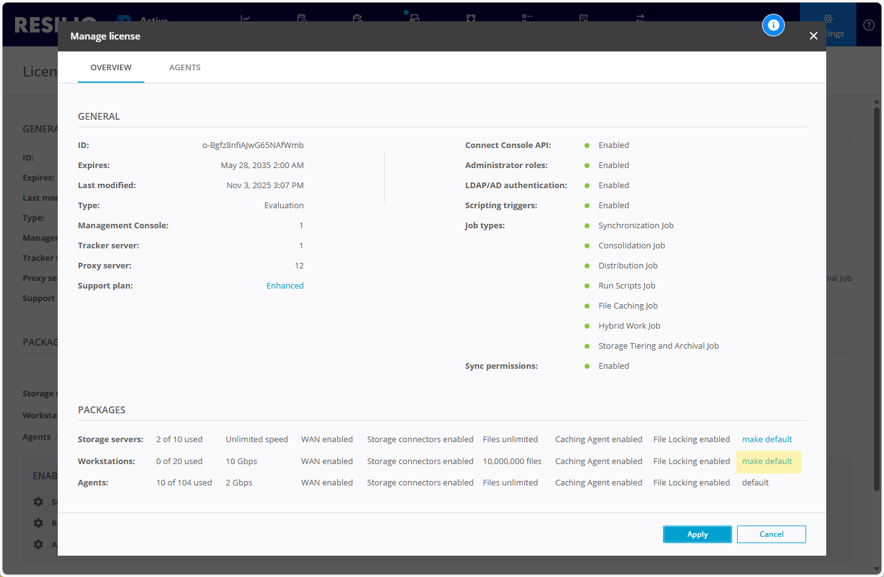This screenshot has height=577, width=884.
Task: Click the middle gear icon behind the dialog
Action: pos(38,523)
